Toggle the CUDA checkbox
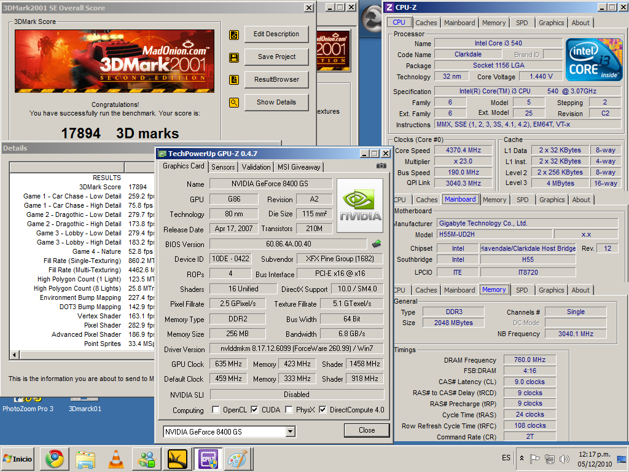This screenshot has height=472, width=629. [254, 409]
